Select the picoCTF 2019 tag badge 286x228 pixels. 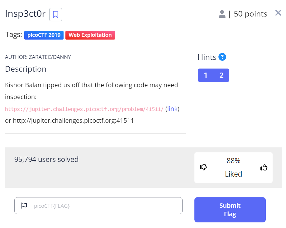click(44, 35)
